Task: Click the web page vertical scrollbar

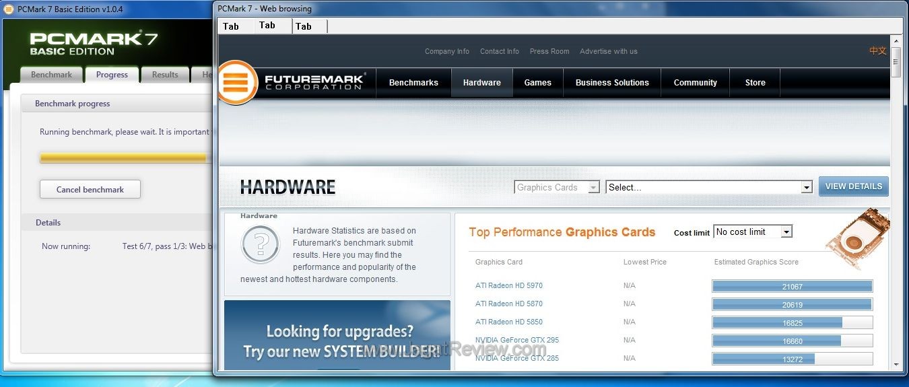Action: tap(896, 202)
